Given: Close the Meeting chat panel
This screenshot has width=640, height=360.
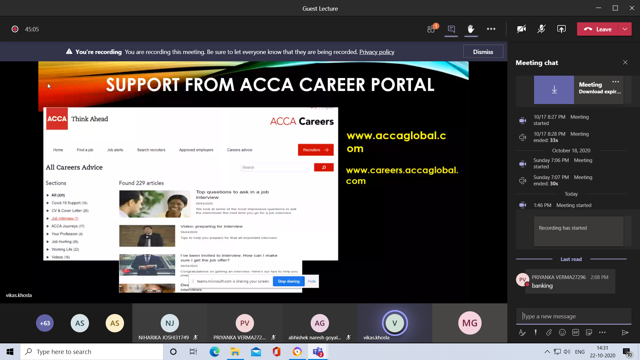Looking at the screenshot, I should [x=625, y=63].
